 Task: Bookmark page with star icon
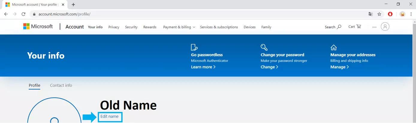(x=379, y=14)
